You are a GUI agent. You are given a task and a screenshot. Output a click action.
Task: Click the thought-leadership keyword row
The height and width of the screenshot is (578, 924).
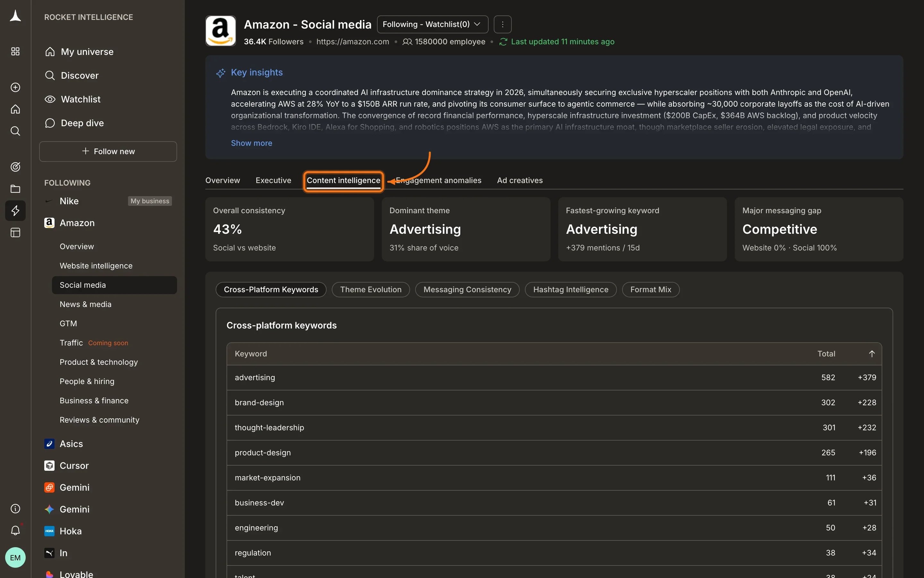tap(554, 428)
